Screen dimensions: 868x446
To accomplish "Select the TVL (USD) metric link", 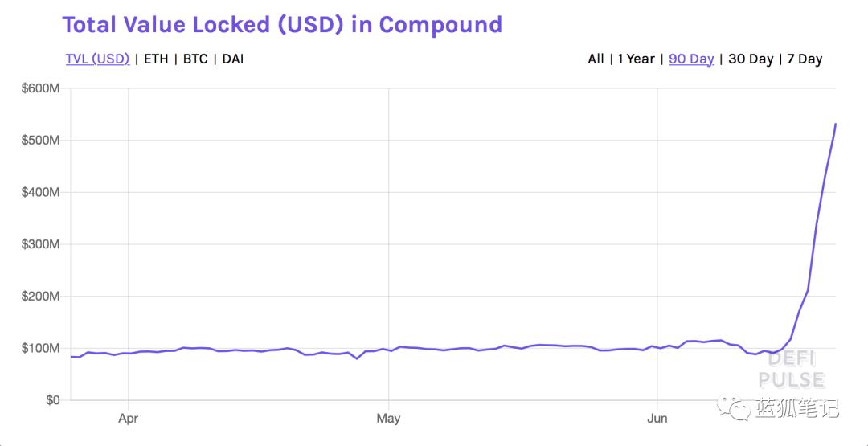I will 97,59.
